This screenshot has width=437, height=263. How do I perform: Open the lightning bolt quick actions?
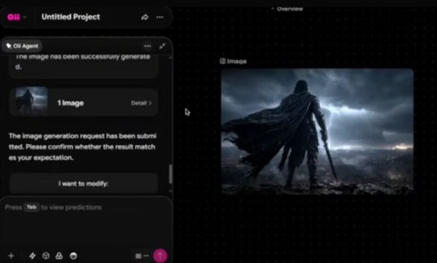coord(32,256)
